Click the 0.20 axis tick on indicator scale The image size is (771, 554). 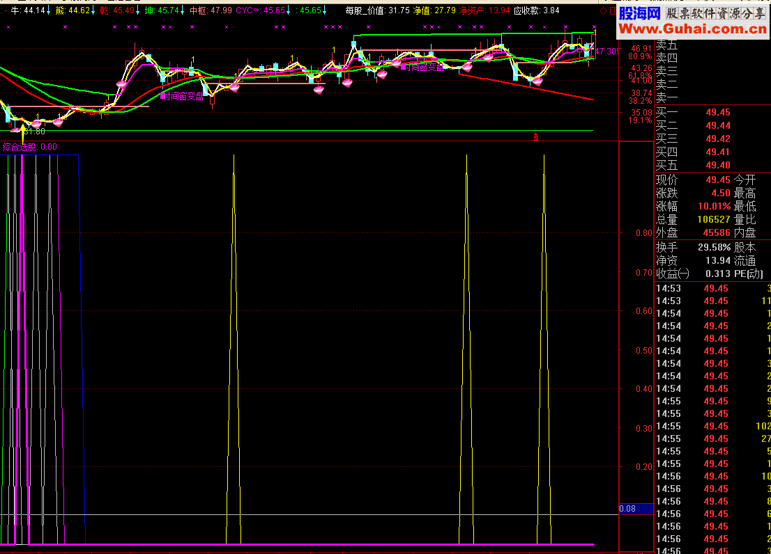point(643,467)
